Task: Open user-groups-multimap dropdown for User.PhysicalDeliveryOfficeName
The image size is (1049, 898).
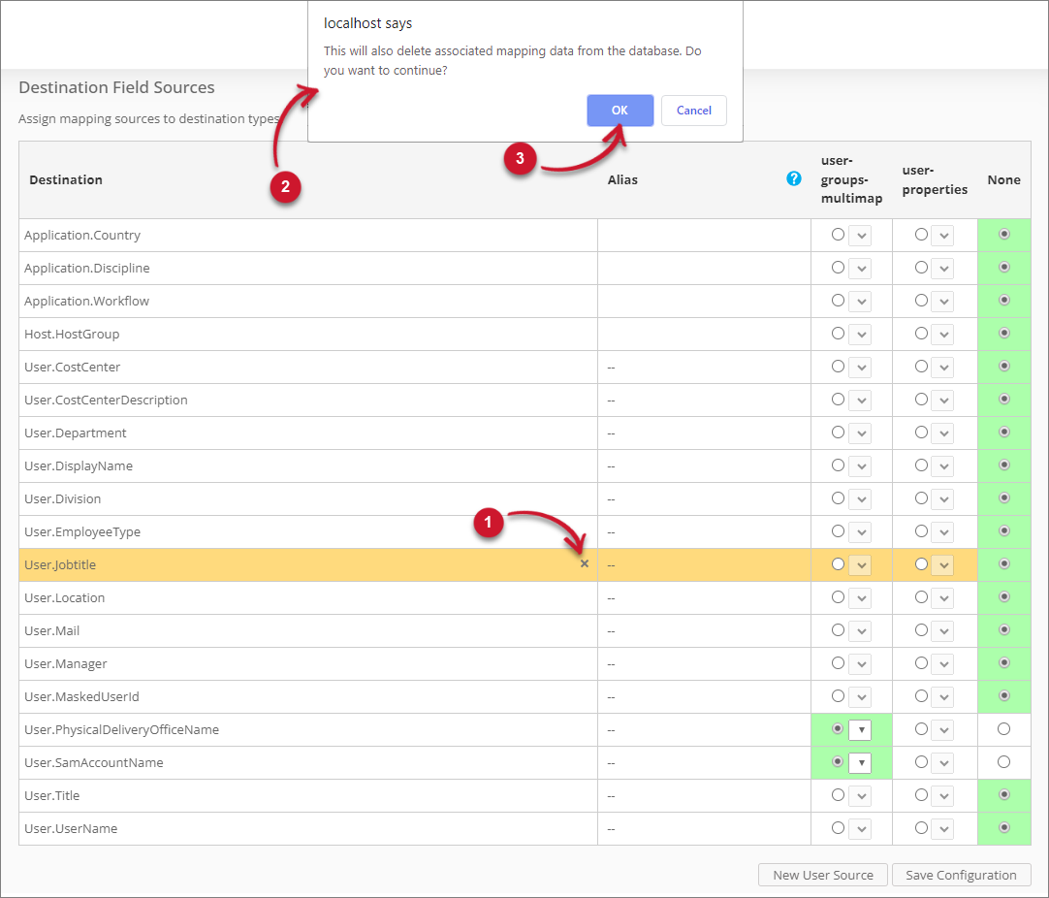Action: [x=860, y=730]
